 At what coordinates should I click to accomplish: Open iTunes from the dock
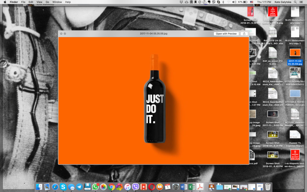127,187
